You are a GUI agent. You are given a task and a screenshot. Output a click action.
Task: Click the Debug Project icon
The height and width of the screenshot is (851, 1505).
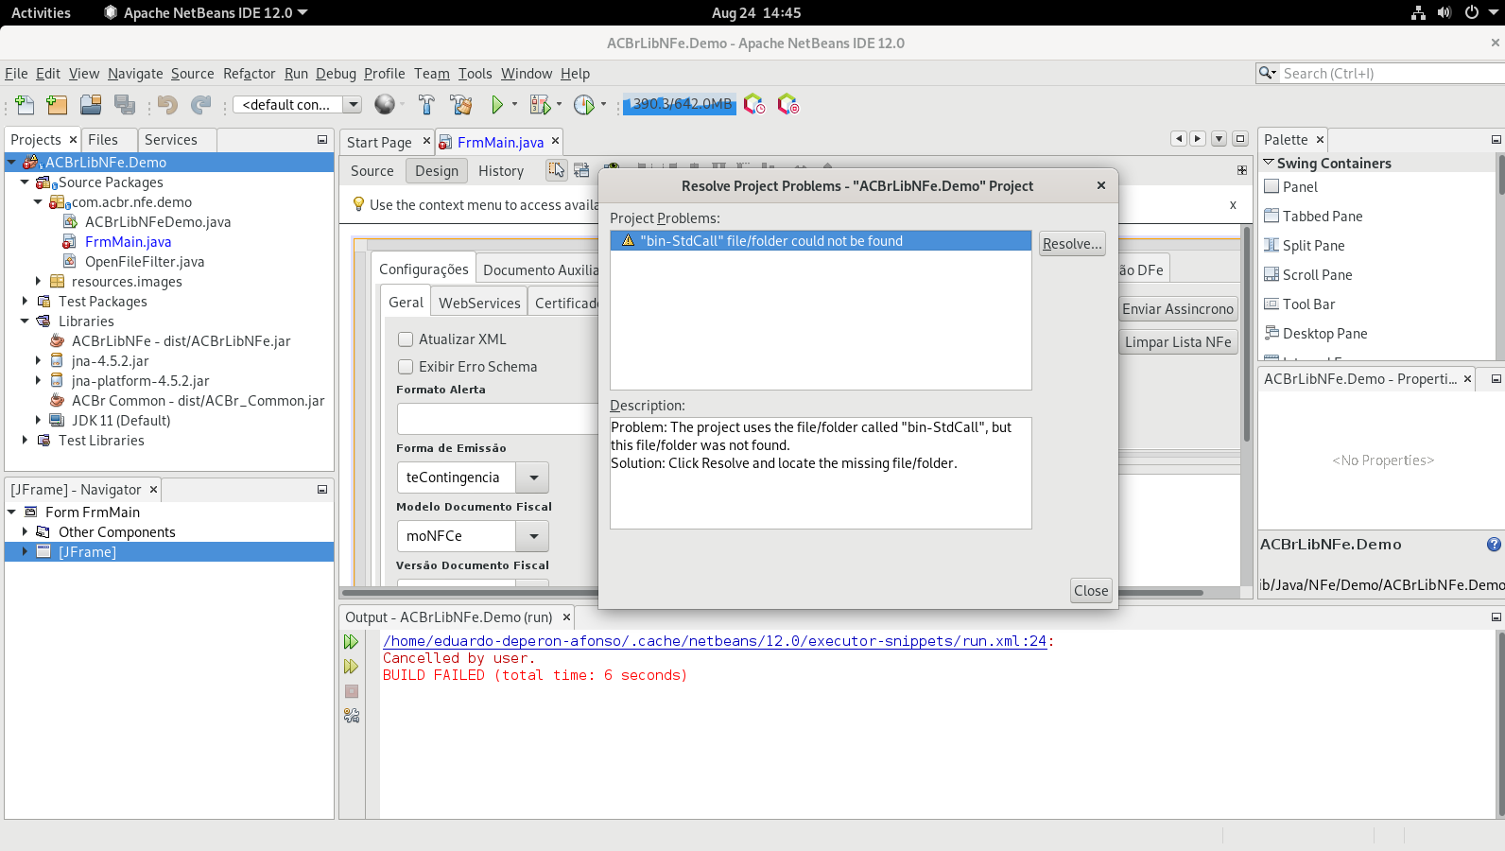540,105
